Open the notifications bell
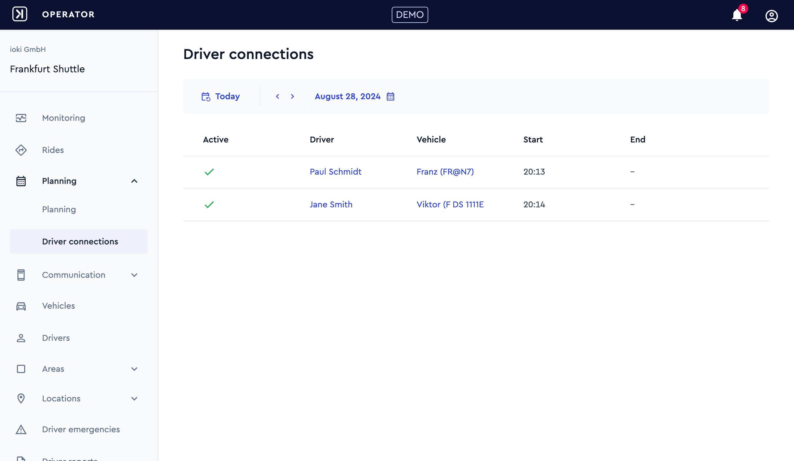 [737, 15]
